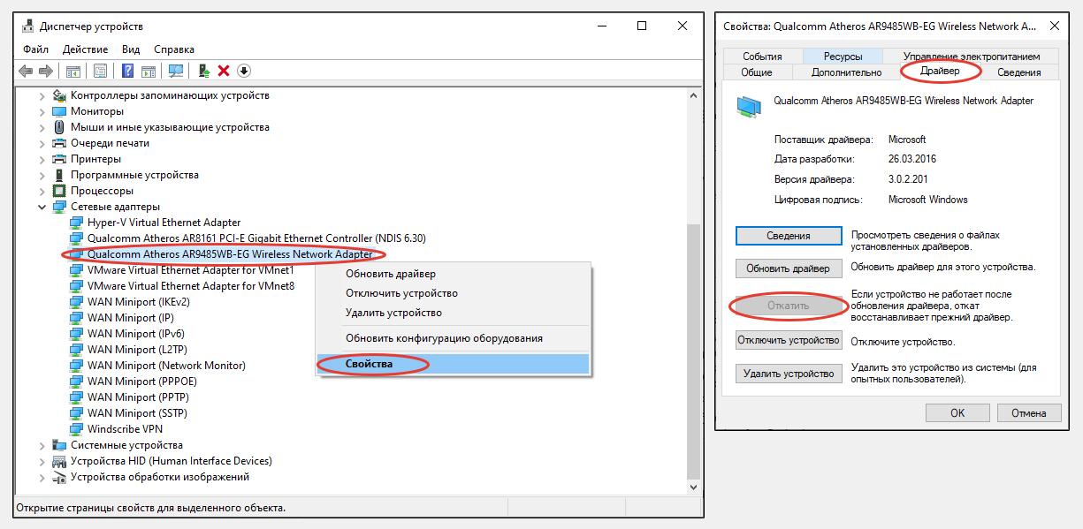The width and height of the screenshot is (1083, 529).
Task: Expand the Мониторы node
Action: [42, 111]
